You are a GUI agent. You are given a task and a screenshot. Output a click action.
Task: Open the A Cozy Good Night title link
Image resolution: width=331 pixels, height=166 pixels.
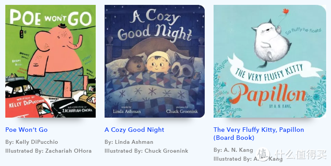click(x=134, y=130)
